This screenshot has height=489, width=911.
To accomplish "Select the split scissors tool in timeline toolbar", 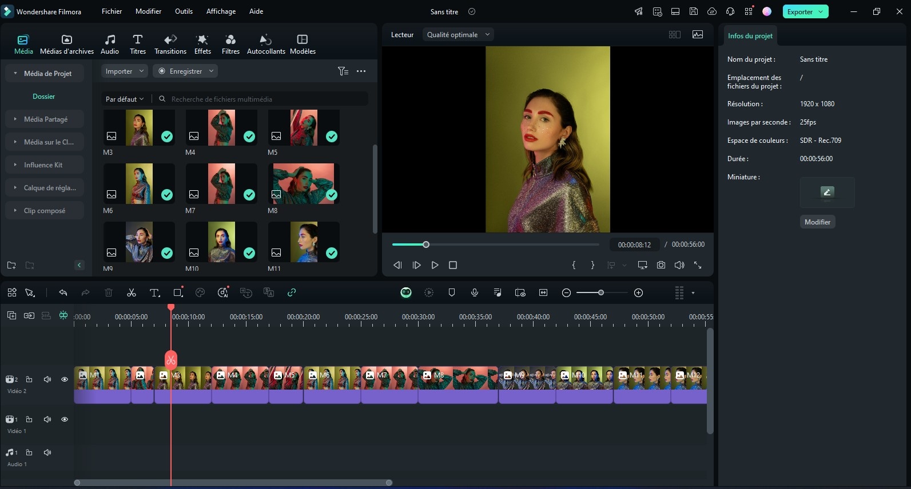I will [x=132, y=292].
